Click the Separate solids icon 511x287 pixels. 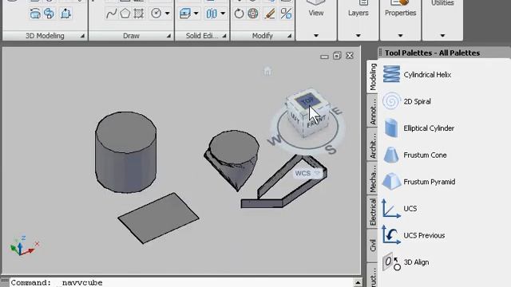pyautogui.click(x=212, y=14)
